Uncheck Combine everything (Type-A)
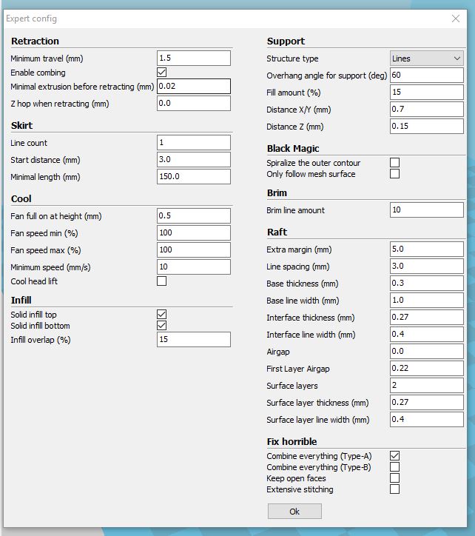 pos(394,456)
